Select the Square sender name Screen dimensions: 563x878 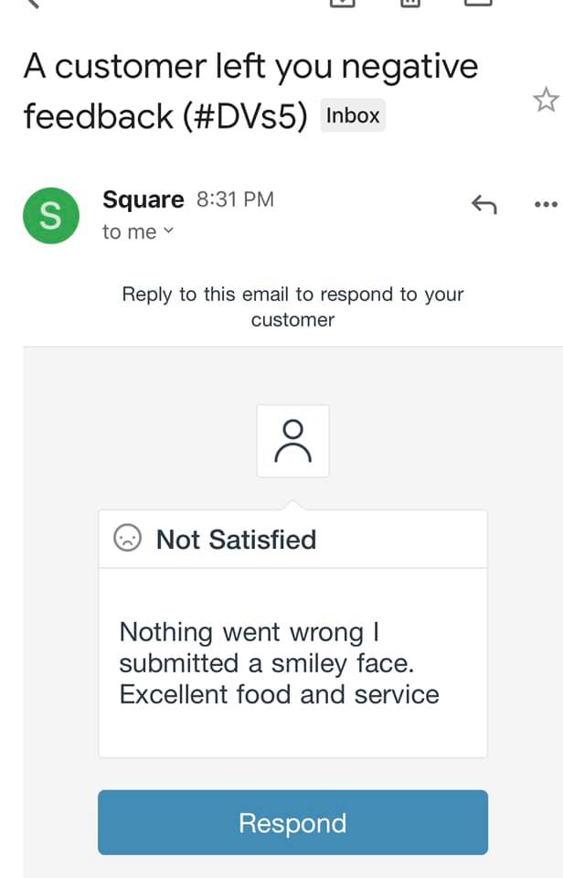coord(143,199)
